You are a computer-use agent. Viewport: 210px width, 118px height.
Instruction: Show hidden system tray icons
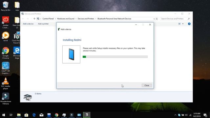pos(175,115)
